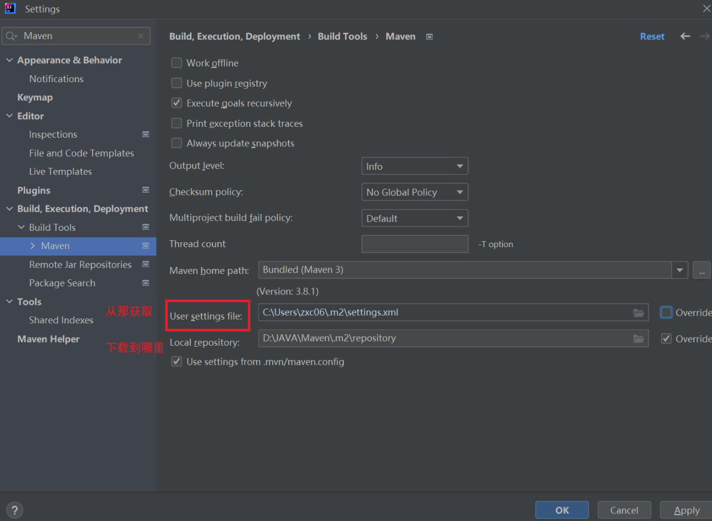The image size is (712, 521).
Task: Click the Maven home path Bundled field
Action: [465, 270]
